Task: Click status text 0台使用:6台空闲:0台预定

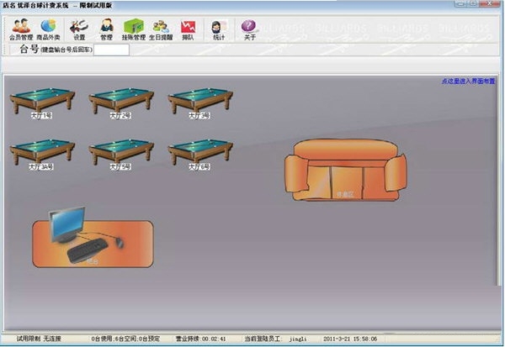Action: pos(125,339)
